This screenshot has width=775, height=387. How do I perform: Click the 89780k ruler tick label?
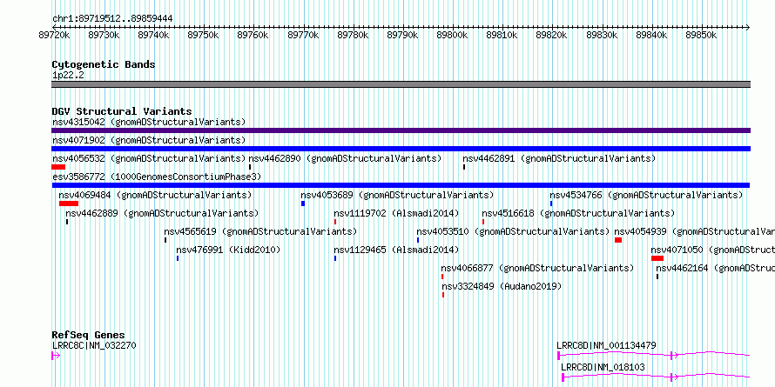click(353, 35)
